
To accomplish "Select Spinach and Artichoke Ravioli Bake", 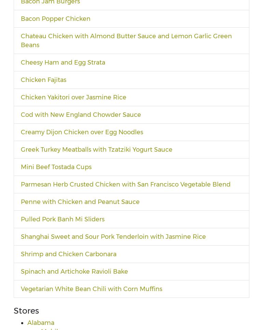I will click(x=74, y=271).
